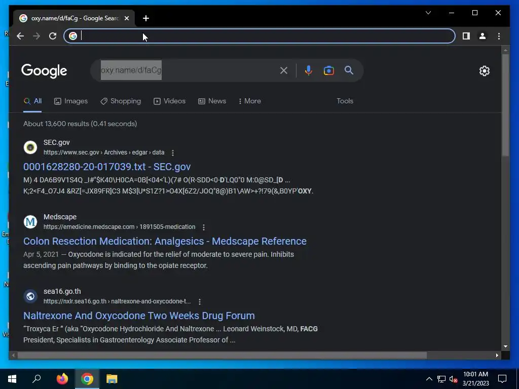Click the SEC.gov site name
The width and height of the screenshot is (519, 389).
pos(57,142)
